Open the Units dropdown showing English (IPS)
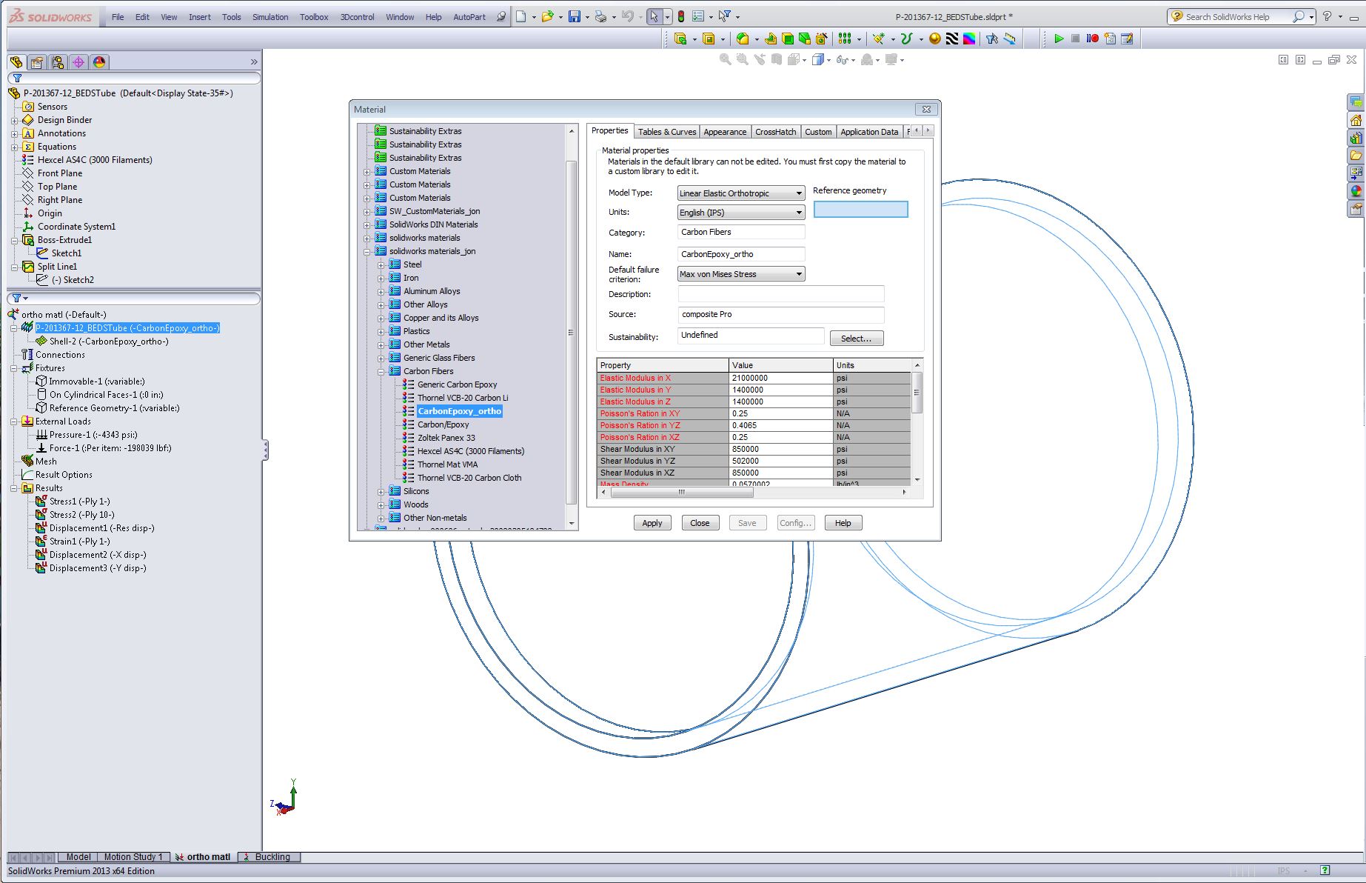This screenshot has height=883, width=1366. (741, 212)
